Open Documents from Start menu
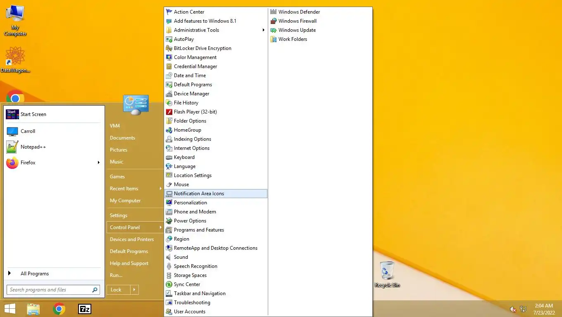The height and width of the screenshot is (317, 562). (122, 138)
